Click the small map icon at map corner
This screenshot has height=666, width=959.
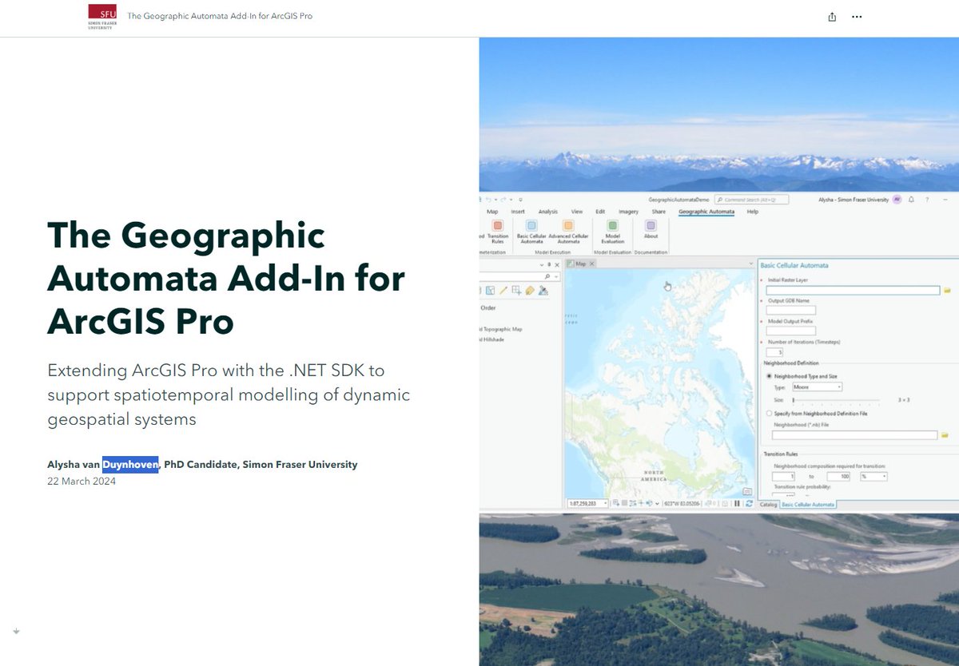click(746, 491)
